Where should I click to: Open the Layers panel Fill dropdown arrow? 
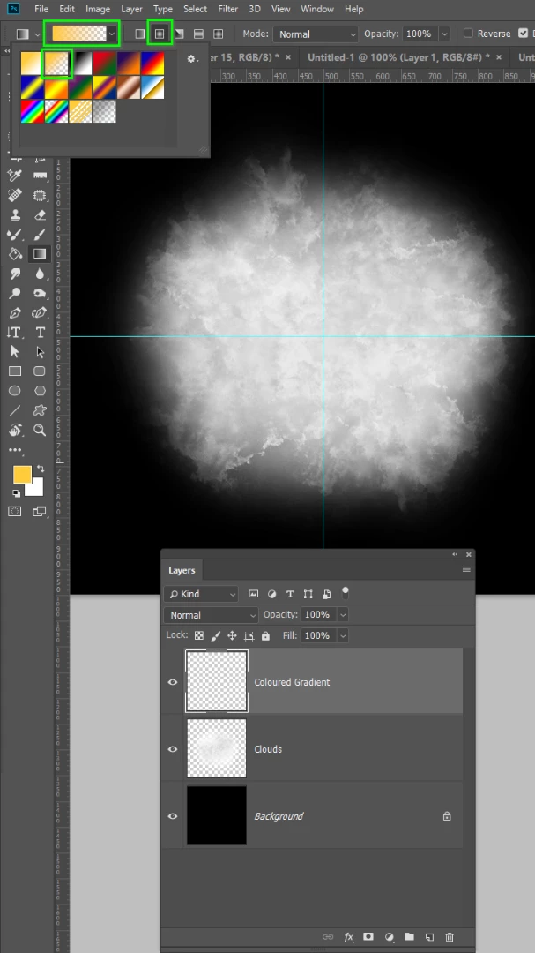pos(343,635)
